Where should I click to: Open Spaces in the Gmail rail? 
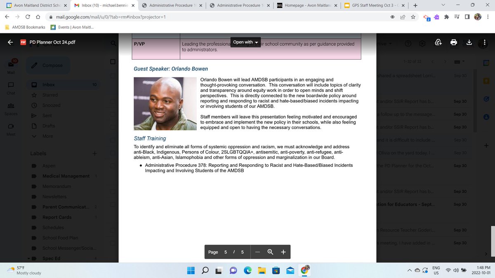click(x=11, y=108)
